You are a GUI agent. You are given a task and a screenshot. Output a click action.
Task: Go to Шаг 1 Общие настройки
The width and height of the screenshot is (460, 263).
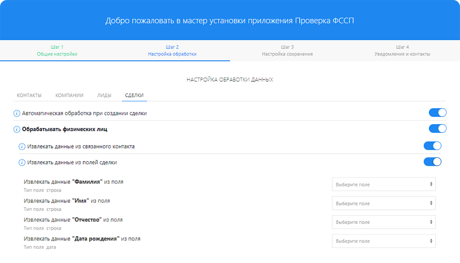tap(57, 50)
